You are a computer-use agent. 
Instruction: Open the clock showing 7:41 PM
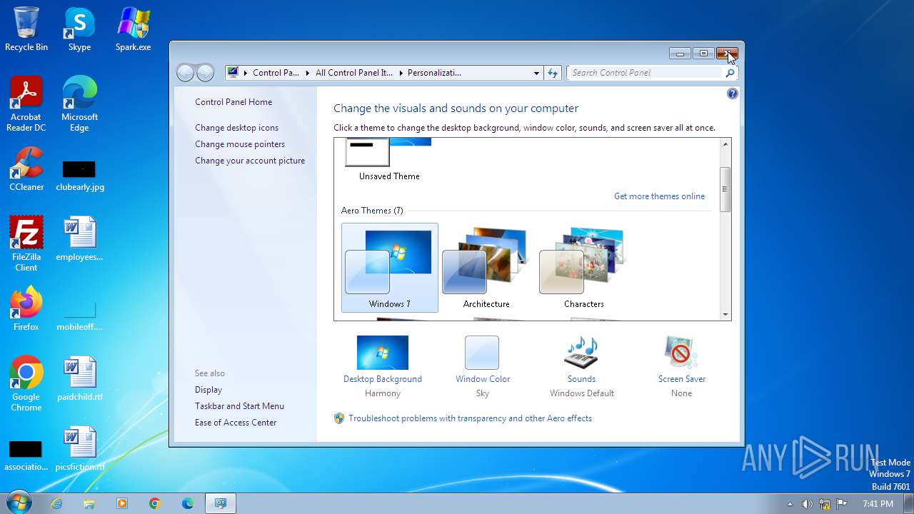click(x=878, y=504)
